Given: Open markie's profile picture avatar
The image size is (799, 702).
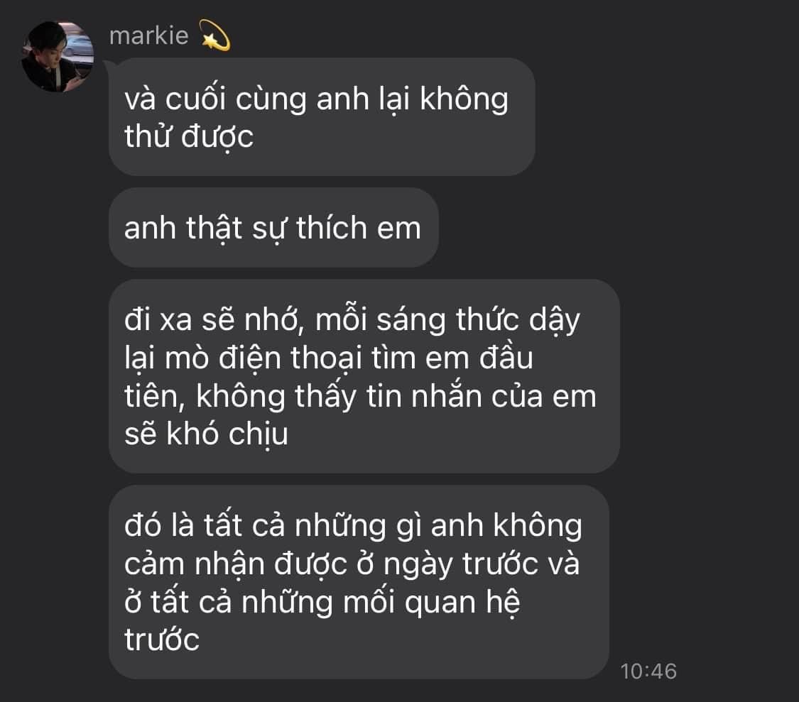Looking at the screenshot, I should point(58,57).
